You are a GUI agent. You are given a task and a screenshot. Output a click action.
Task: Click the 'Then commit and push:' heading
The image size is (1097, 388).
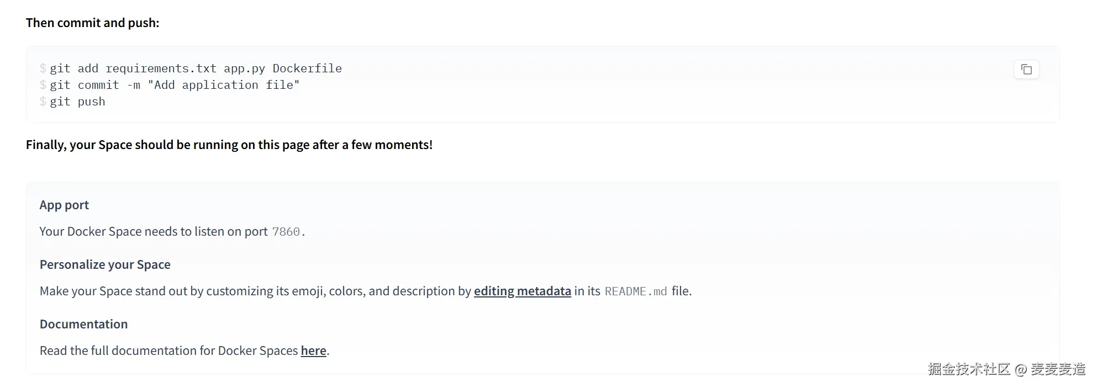click(92, 23)
